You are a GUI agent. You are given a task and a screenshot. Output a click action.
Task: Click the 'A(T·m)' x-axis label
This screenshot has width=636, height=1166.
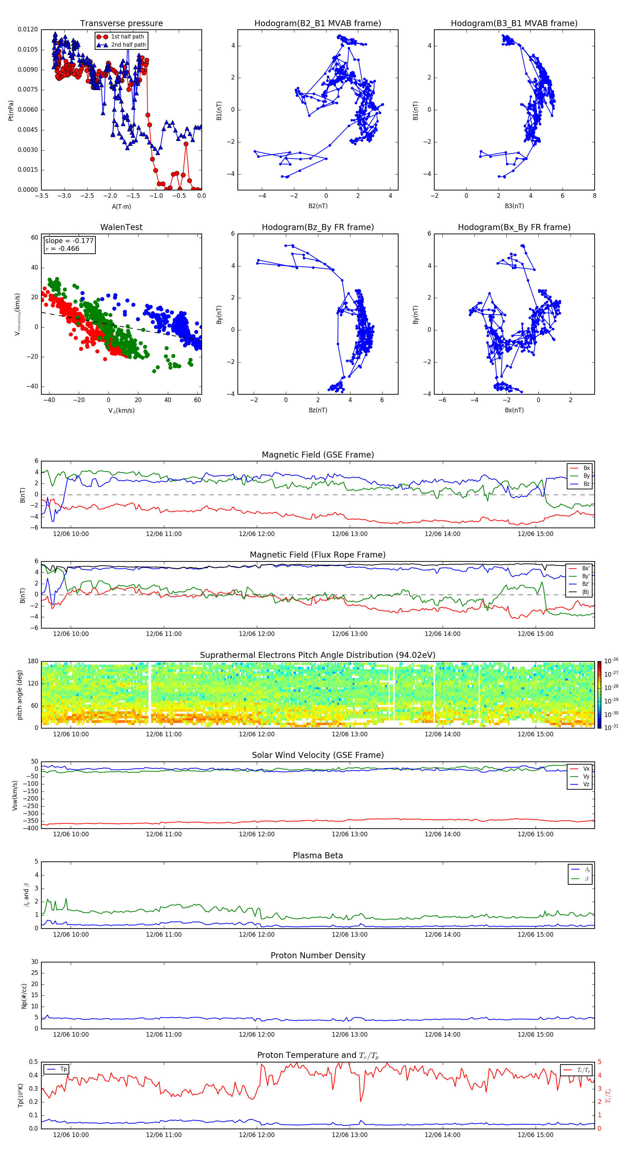(121, 206)
